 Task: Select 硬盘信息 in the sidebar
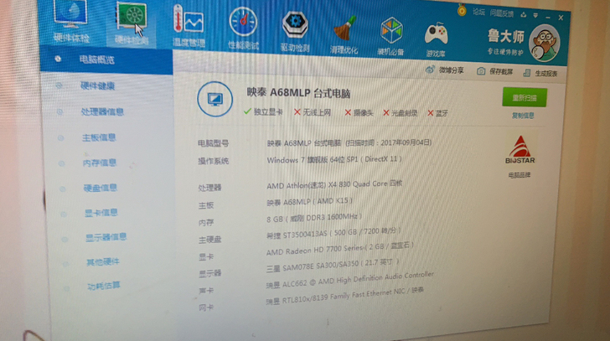click(100, 189)
